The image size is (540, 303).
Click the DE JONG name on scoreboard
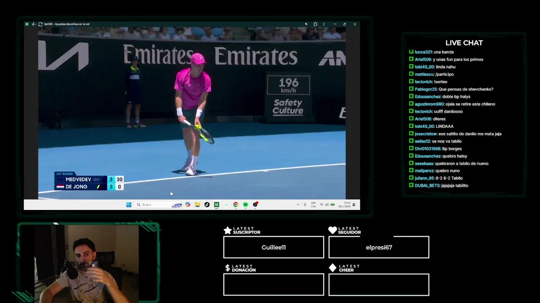click(76, 187)
